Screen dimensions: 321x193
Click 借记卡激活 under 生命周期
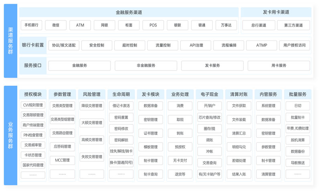click(x=121, y=106)
